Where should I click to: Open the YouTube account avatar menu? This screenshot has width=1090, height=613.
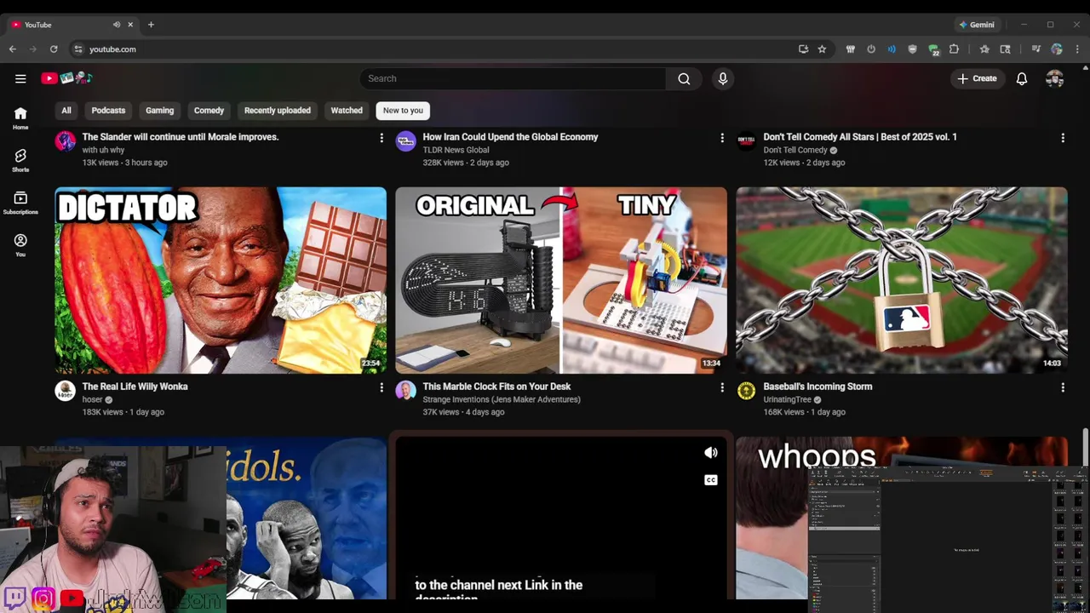pyautogui.click(x=1055, y=78)
